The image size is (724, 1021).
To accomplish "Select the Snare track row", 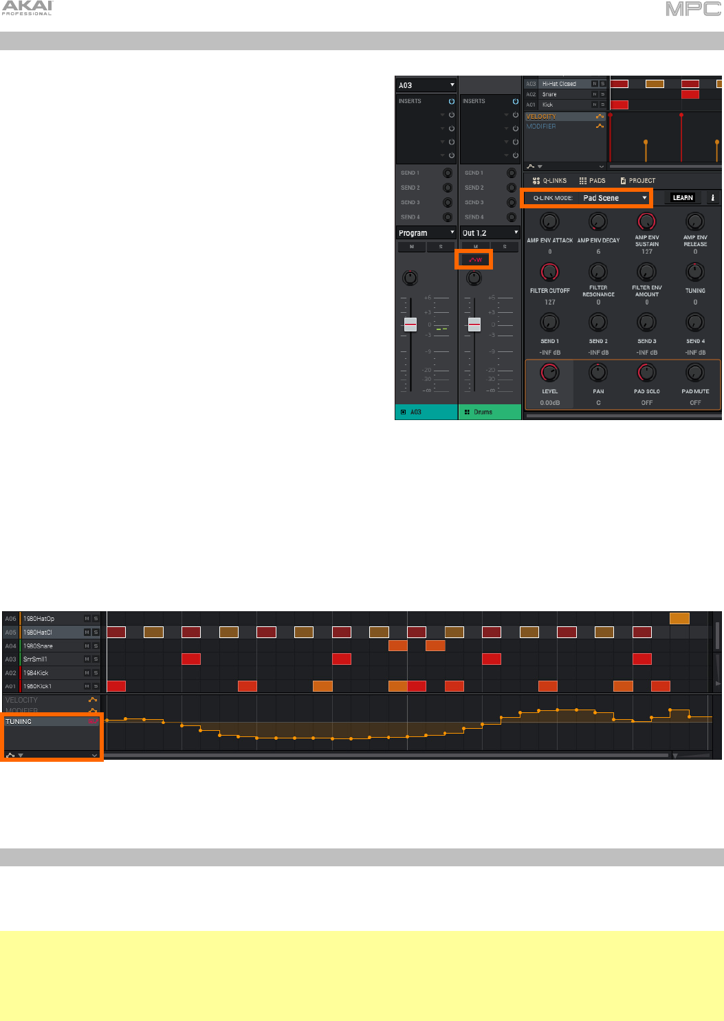I will point(566,94).
